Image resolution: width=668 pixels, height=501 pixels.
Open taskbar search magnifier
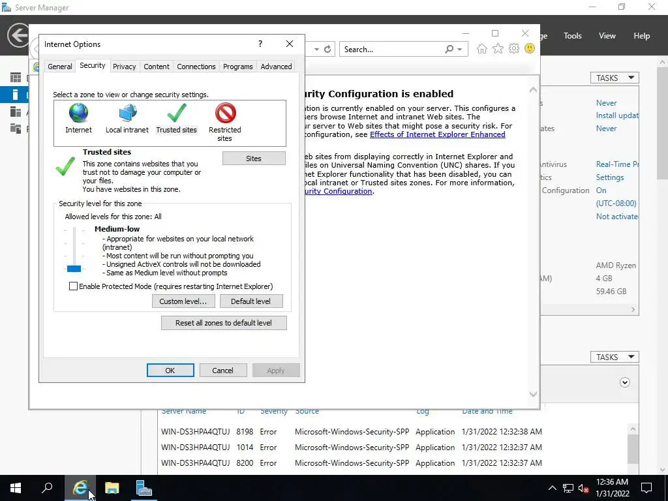point(47,488)
